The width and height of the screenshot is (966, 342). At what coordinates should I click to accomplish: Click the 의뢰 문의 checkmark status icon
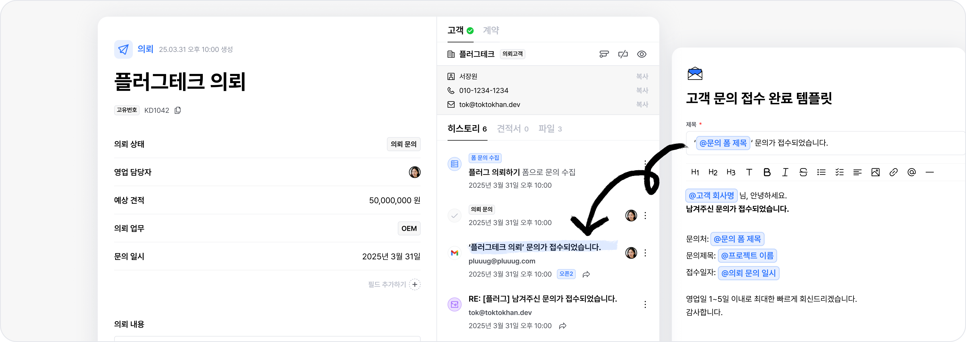(x=455, y=215)
